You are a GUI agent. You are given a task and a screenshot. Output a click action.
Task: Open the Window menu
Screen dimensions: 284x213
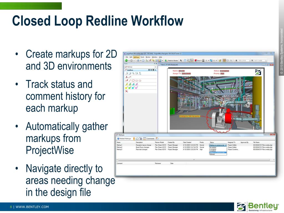154,57
